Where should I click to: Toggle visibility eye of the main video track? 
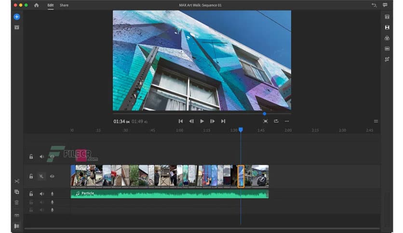pos(52,176)
